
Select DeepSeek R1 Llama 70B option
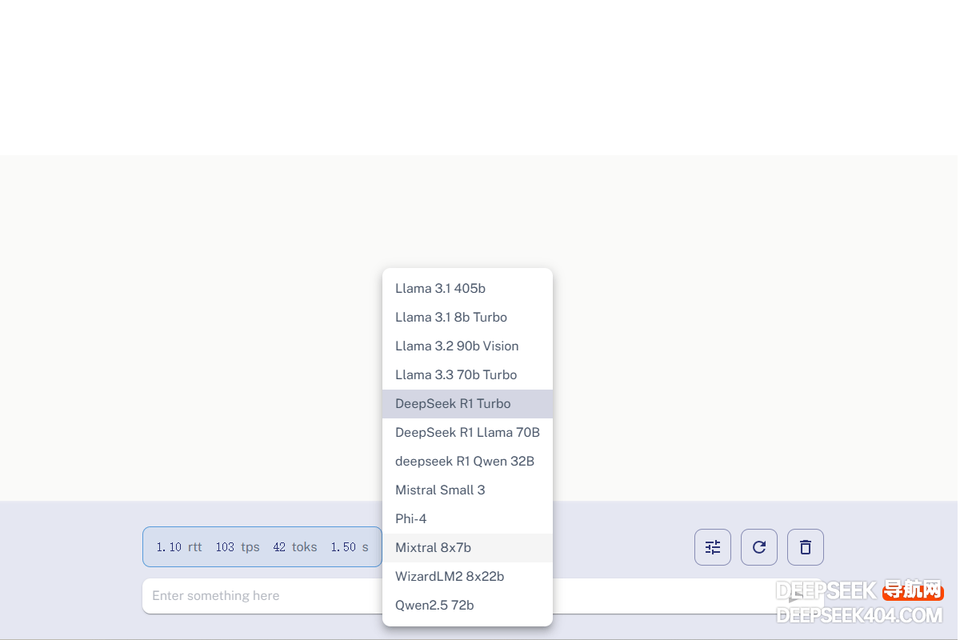point(467,433)
